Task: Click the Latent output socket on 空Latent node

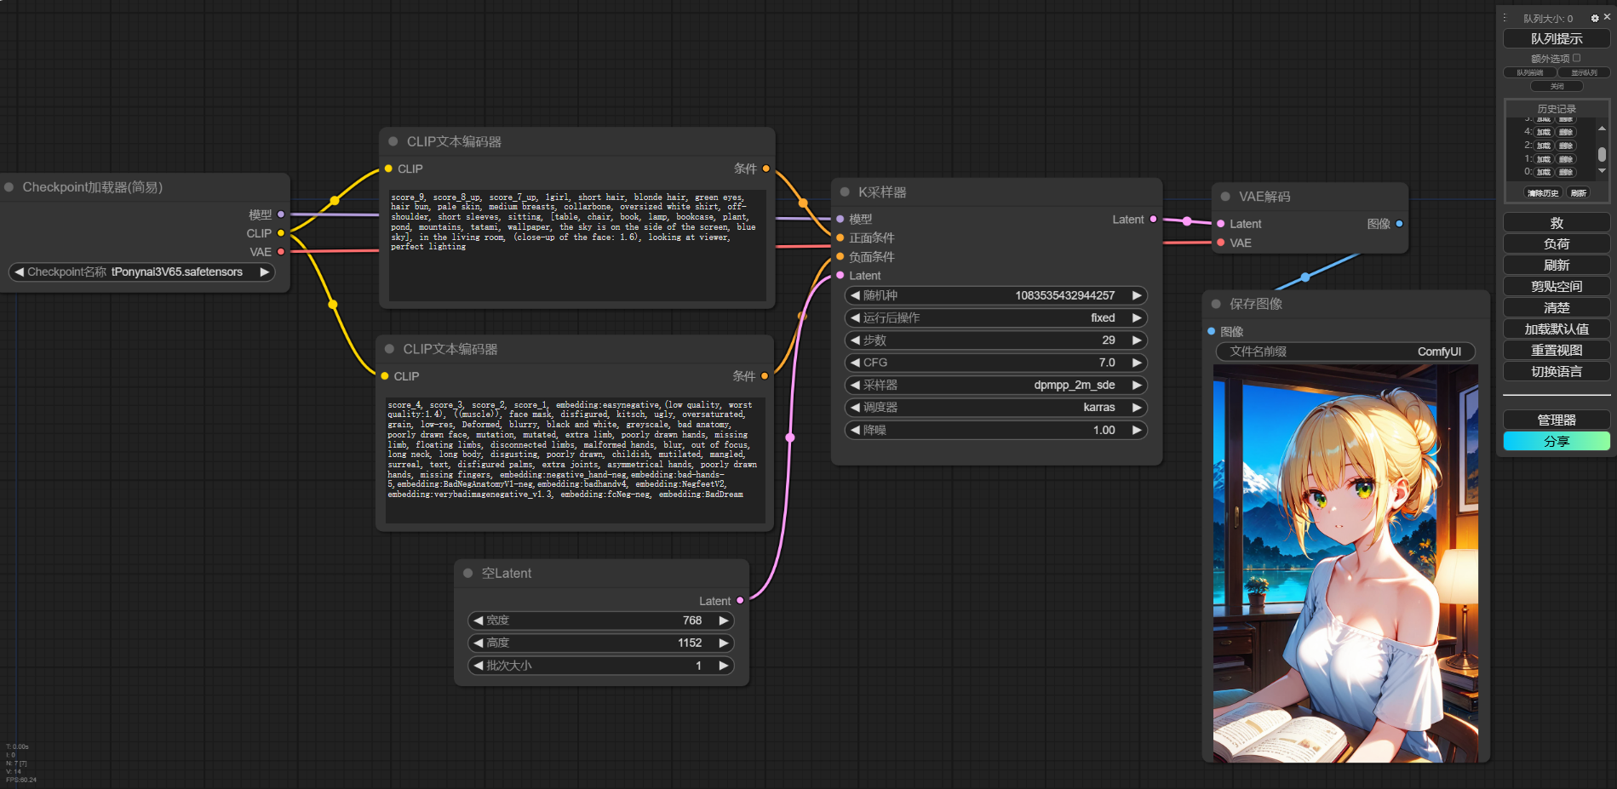Action: coord(740,601)
